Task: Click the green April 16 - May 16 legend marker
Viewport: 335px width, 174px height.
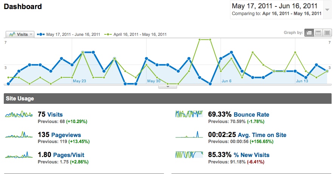Action: point(108,34)
